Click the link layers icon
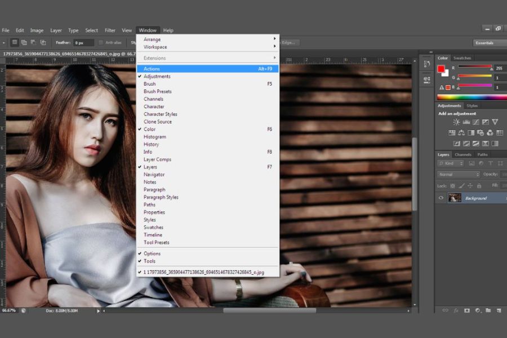507x338 pixels. pyautogui.click(x=445, y=310)
